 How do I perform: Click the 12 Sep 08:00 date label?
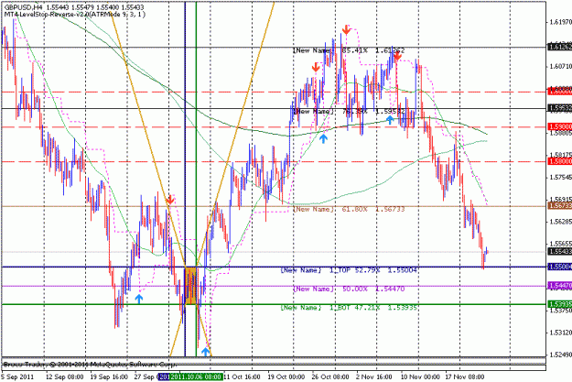tap(65, 377)
